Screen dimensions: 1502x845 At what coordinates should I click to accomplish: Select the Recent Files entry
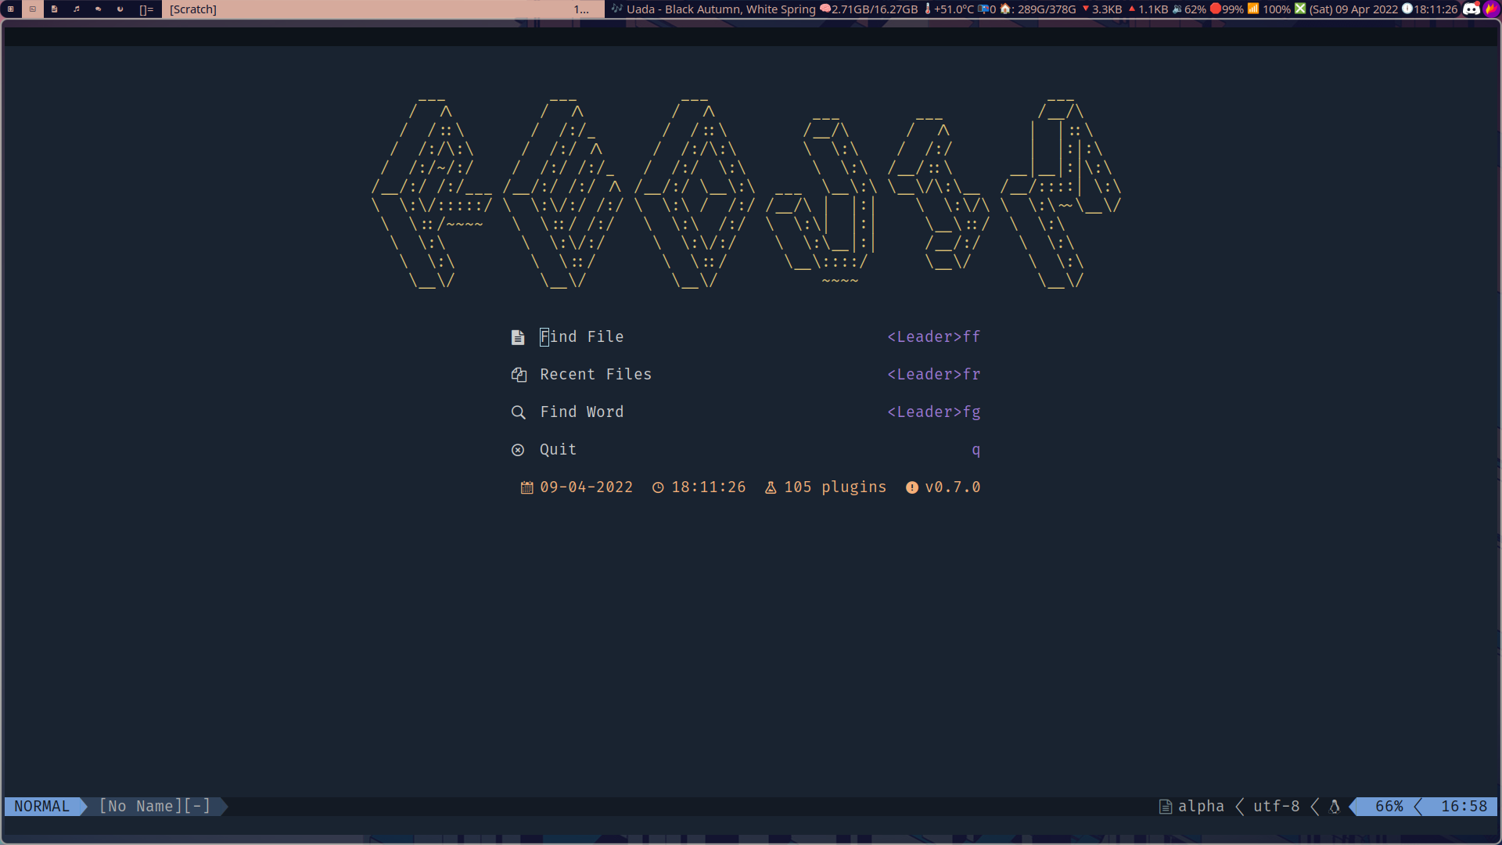(x=595, y=375)
